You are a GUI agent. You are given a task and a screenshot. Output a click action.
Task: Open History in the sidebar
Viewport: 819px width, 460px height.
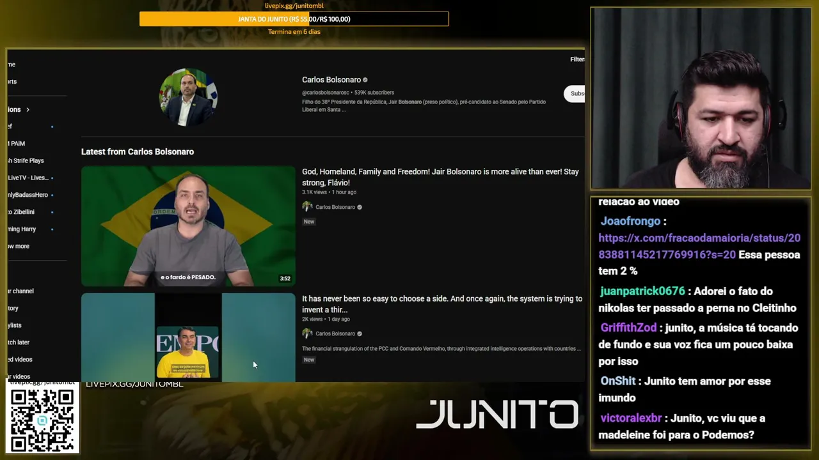(13, 308)
